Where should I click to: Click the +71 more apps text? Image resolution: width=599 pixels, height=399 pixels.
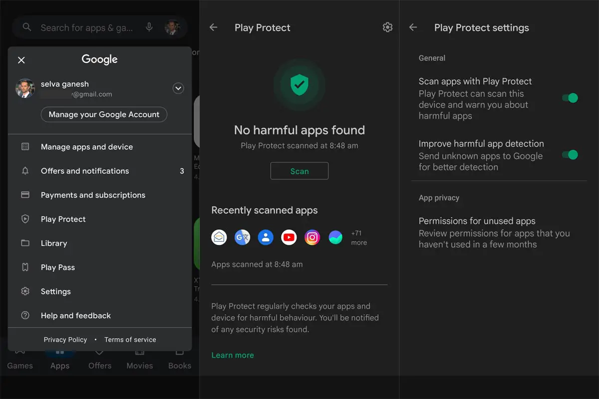pyautogui.click(x=359, y=238)
